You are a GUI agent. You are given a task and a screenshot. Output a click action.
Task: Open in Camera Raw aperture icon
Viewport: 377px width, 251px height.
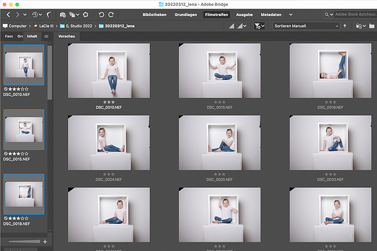click(85, 15)
